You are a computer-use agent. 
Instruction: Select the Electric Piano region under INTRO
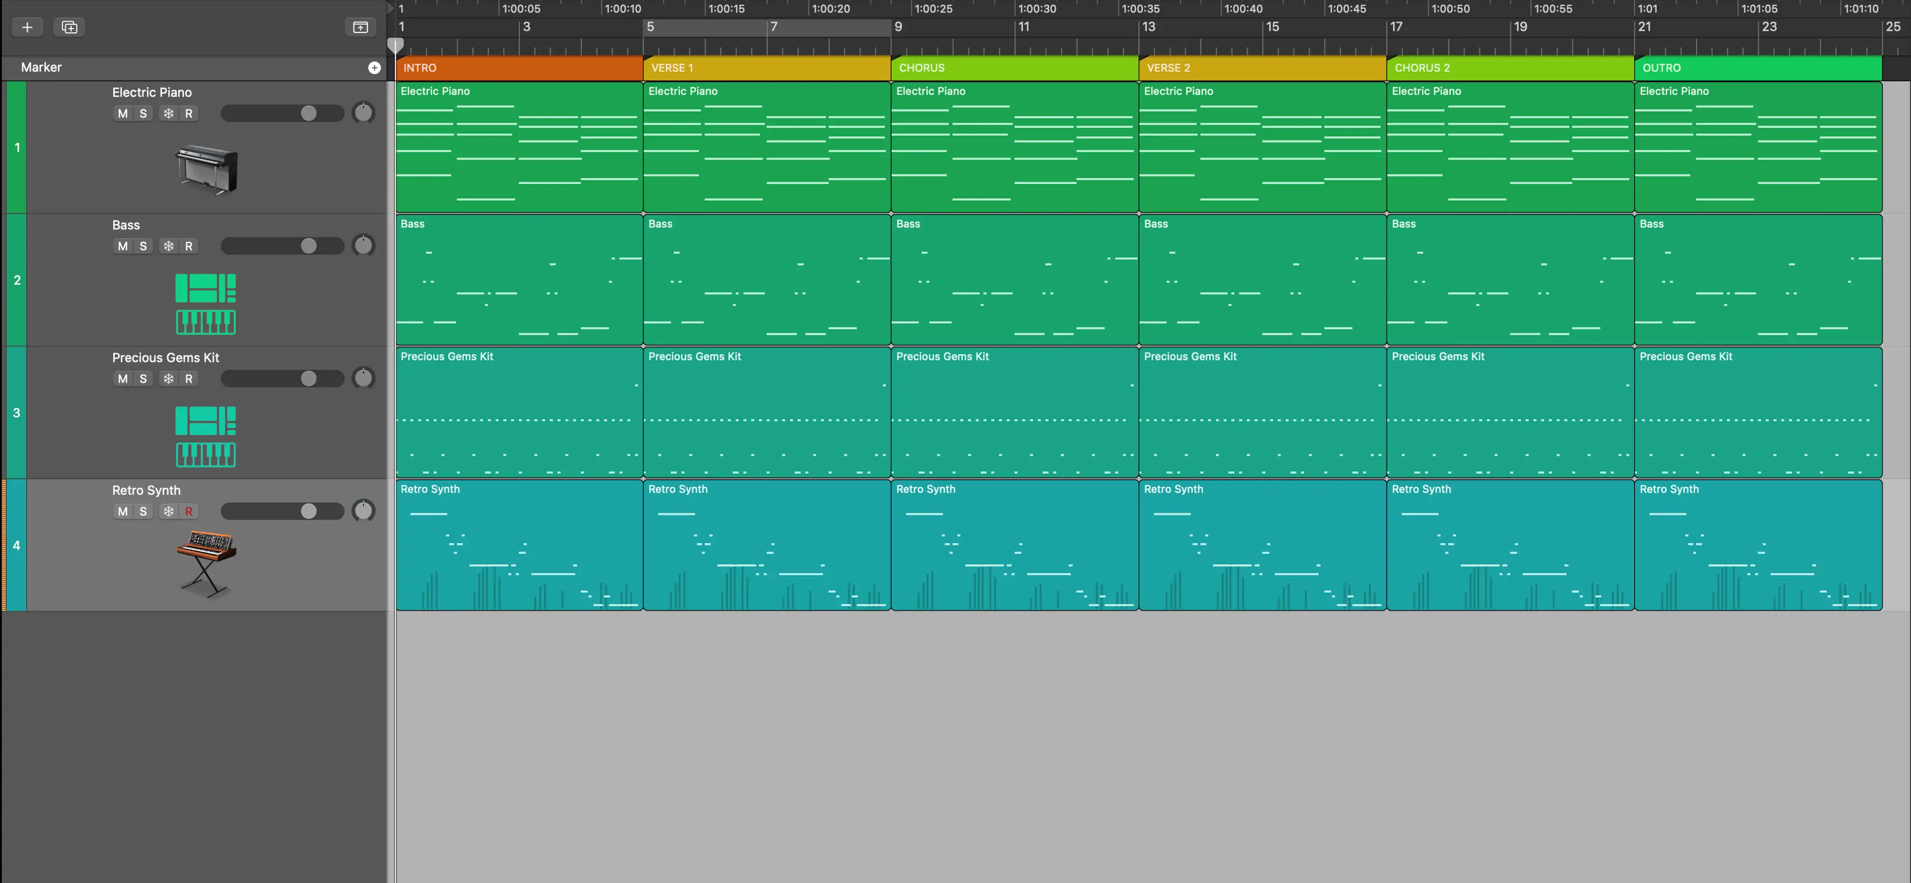coord(519,147)
